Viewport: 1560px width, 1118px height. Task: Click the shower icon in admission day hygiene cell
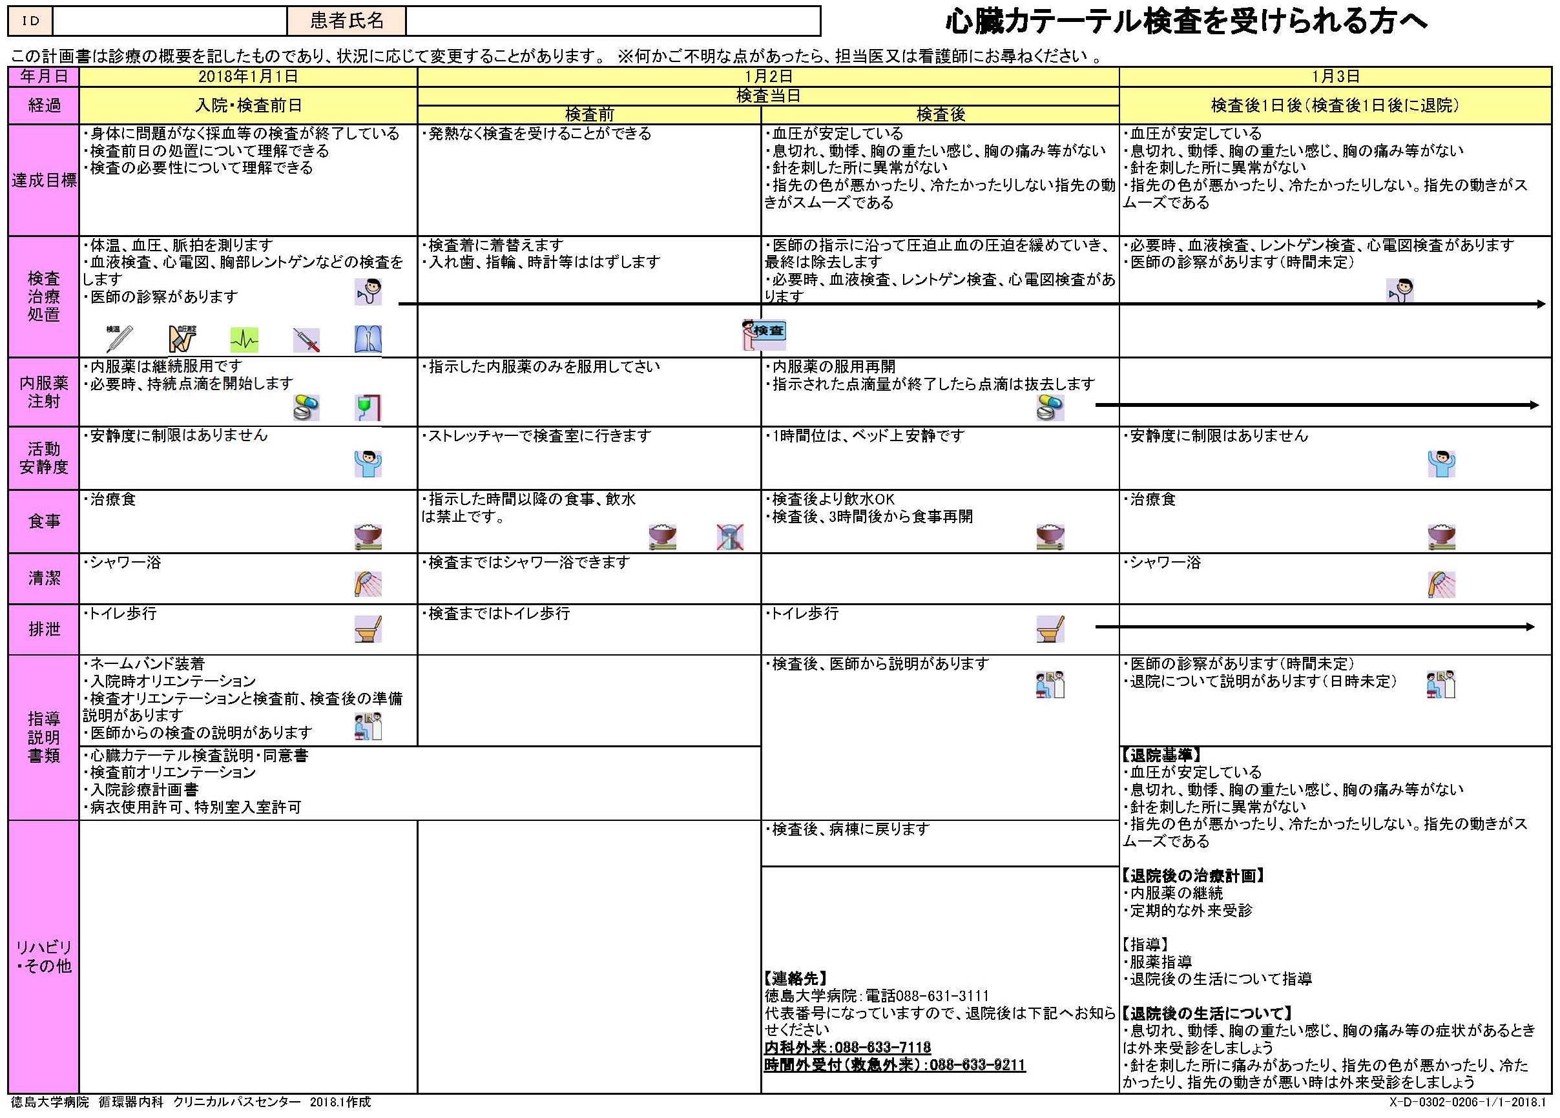tap(368, 584)
